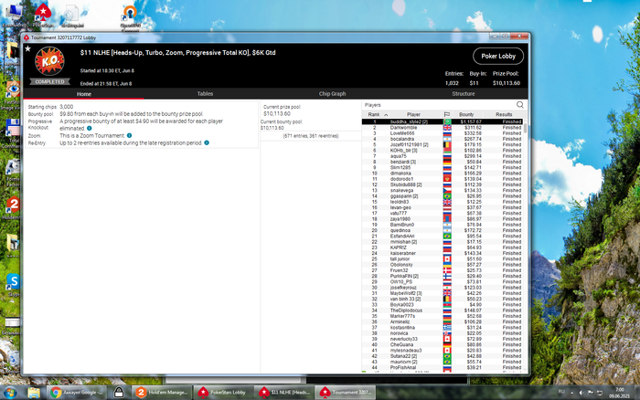Click kostasntina's country flag
This screenshot has height=400, width=640.
pos(447,328)
